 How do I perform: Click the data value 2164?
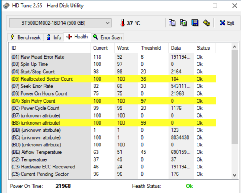[x=176, y=72]
